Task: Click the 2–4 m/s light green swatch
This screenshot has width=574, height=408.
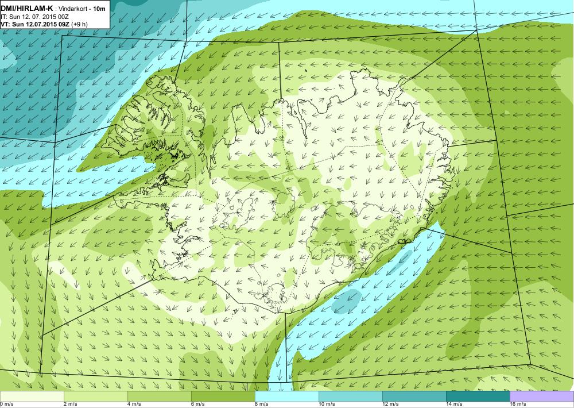Action: pyautogui.click(x=96, y=397)
